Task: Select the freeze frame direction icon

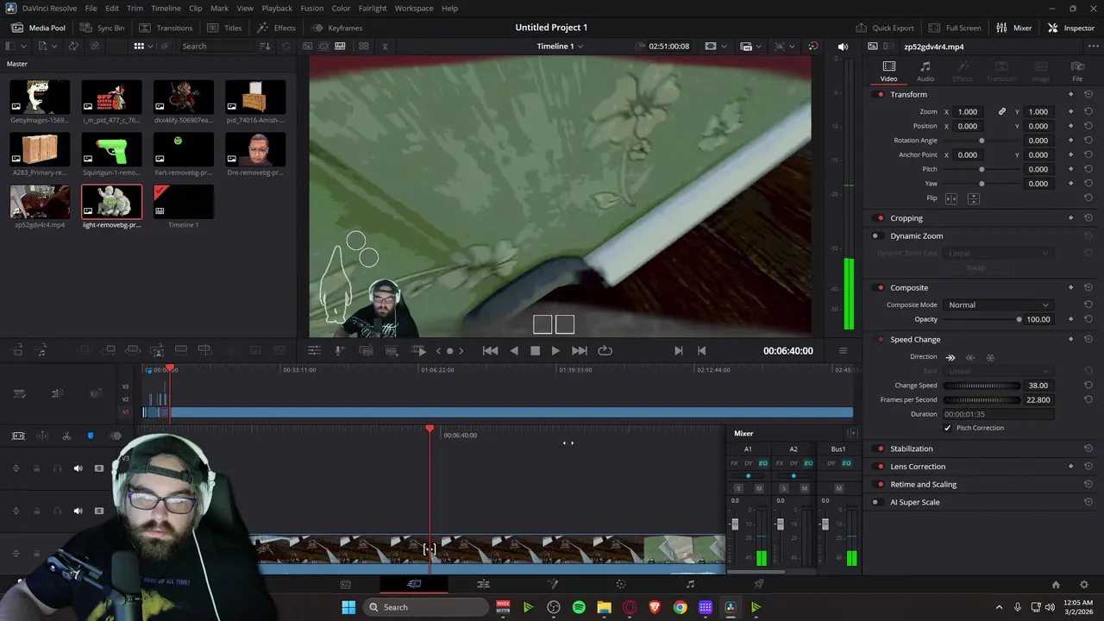Action: 990,357
